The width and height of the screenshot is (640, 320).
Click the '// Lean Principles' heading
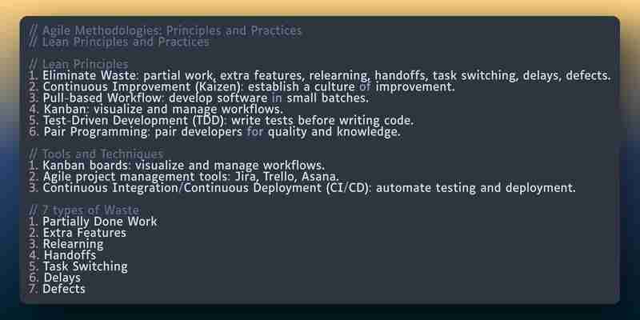tap(78, 64)
